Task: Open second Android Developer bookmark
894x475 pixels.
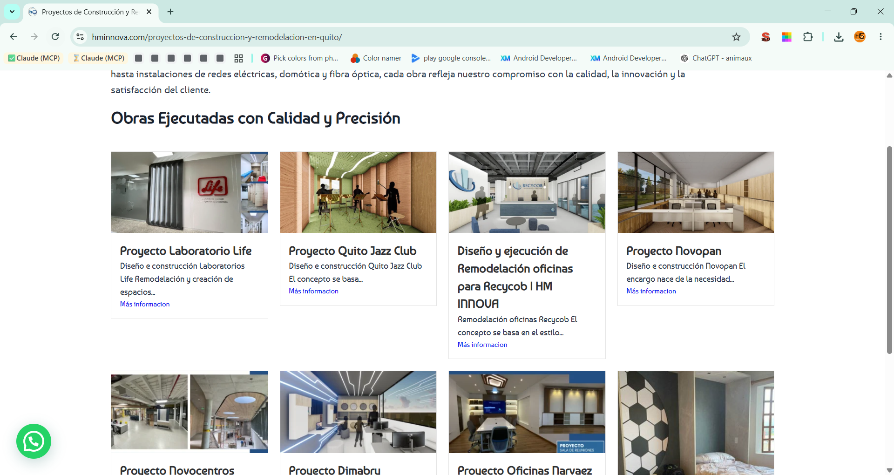Action: coord(629,58)
